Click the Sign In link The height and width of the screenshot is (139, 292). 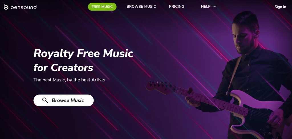(x=280, y=7)
